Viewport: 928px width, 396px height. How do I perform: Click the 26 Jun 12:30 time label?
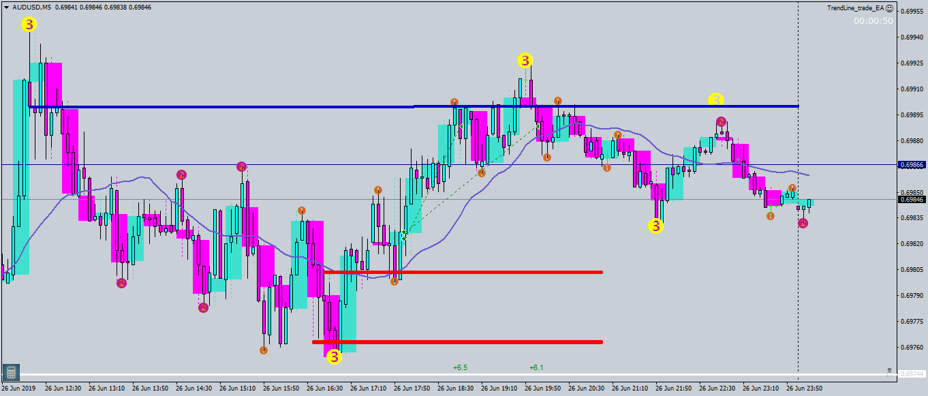pos(63,388)
